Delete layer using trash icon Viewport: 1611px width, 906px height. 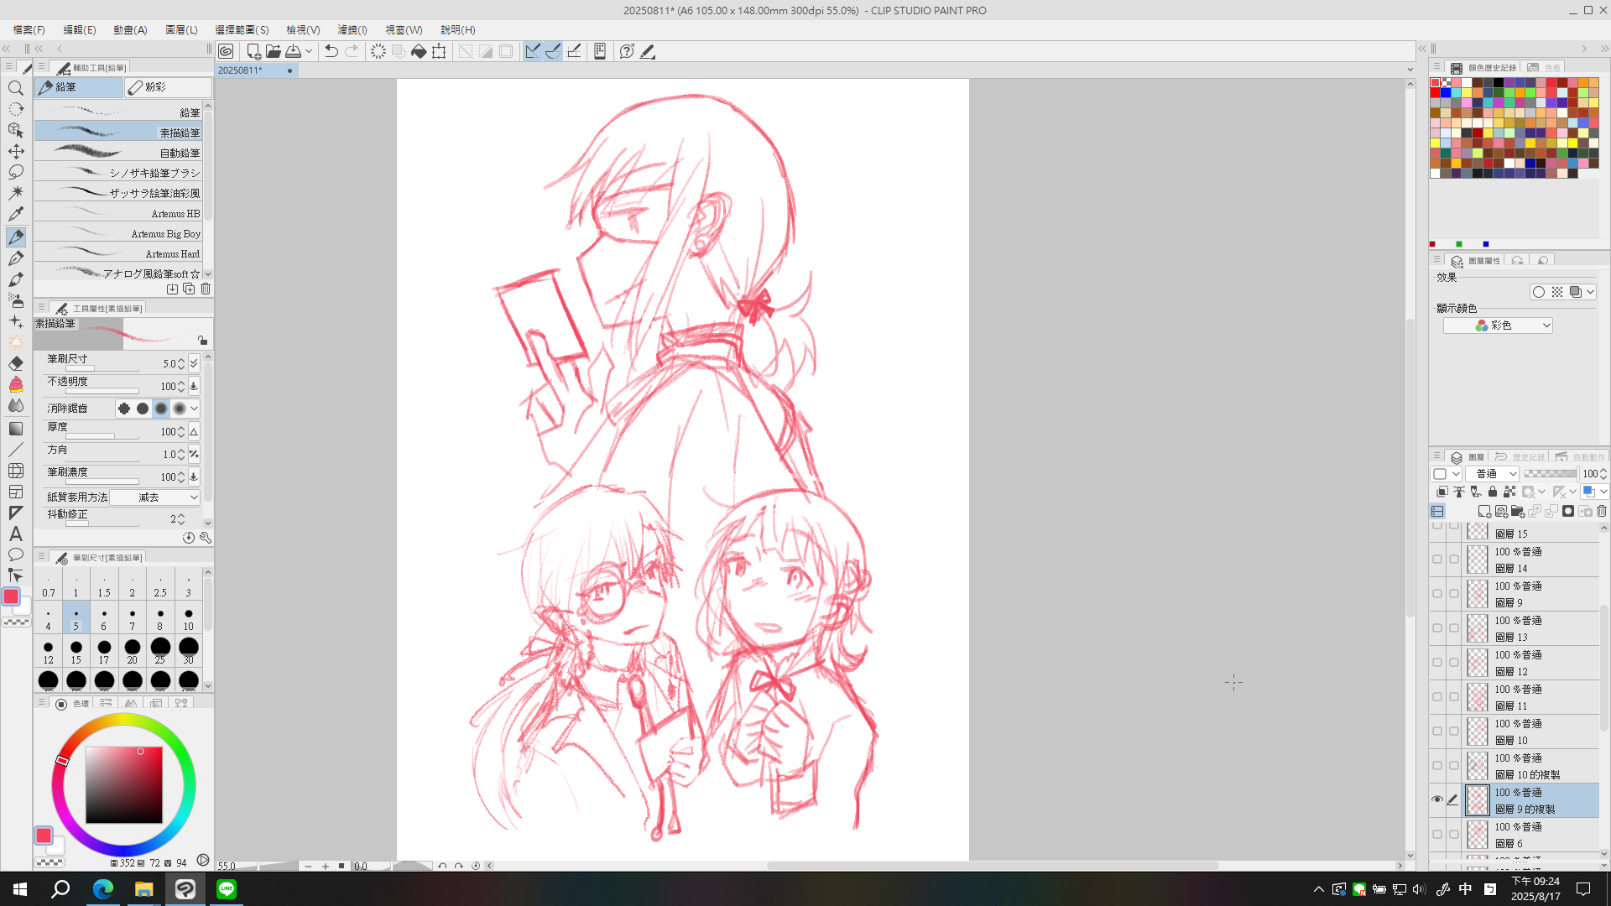point(1602,511)
